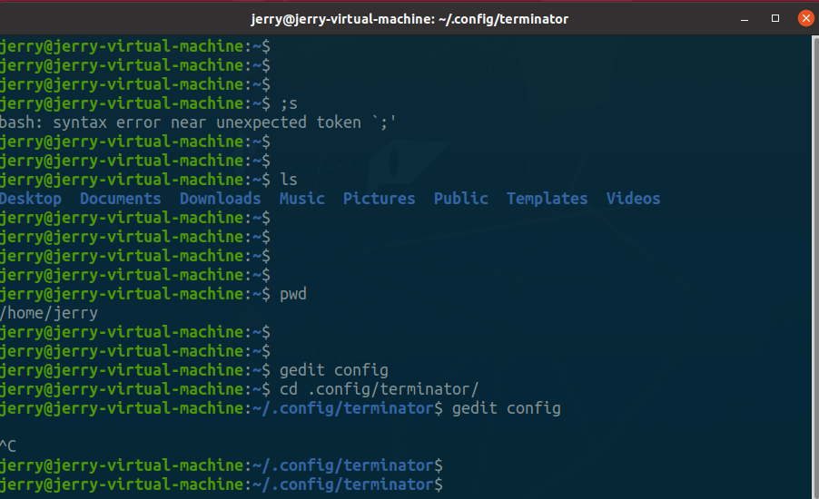Click the ^C interrupt line
Screen dimensions: 819x499
coord(8,446)
